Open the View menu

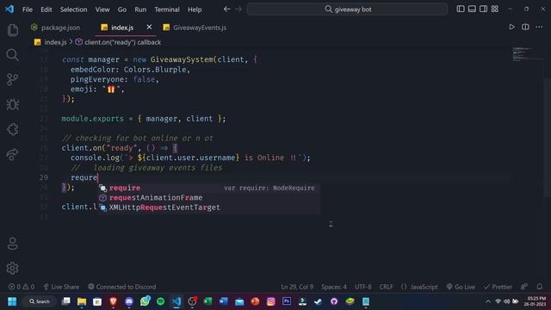[102, 9]
